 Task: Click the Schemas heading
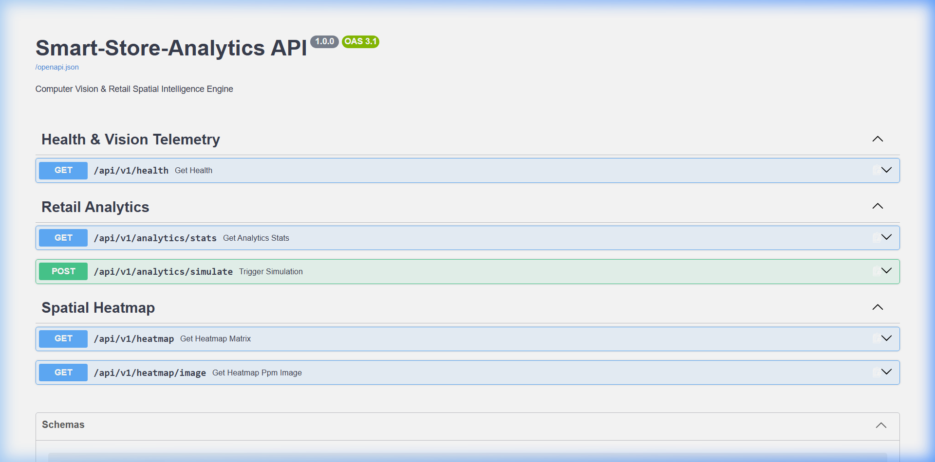pos(63,425)
